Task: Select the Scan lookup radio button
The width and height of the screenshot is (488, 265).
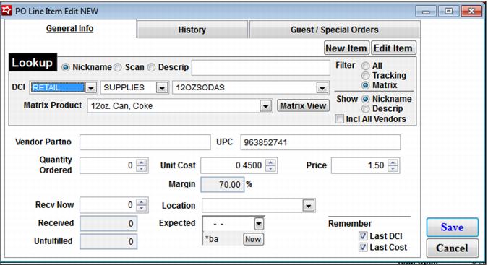Action: [118, 67]
